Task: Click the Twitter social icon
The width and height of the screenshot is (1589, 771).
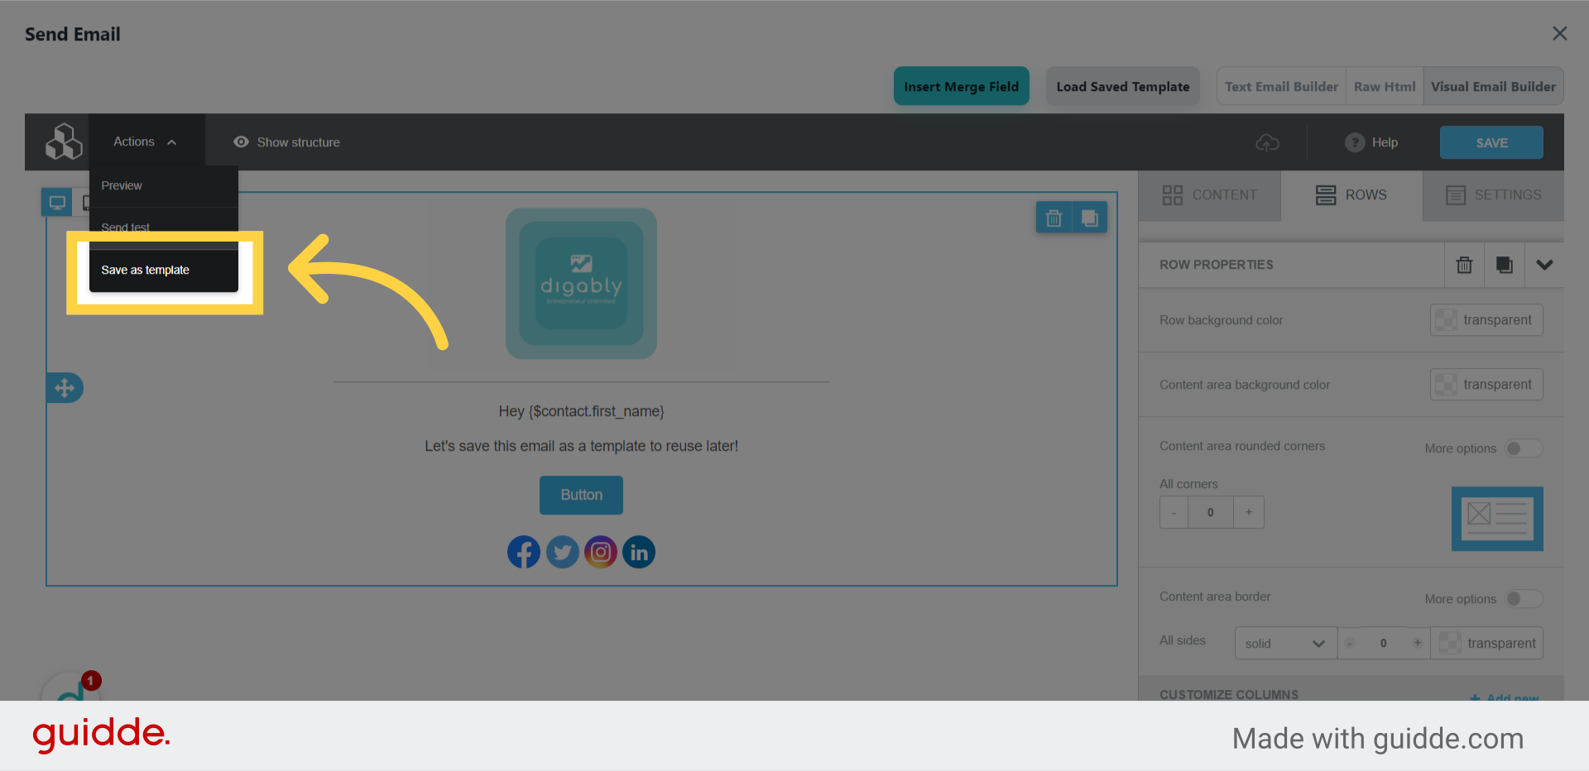Action: pos(563,552)
